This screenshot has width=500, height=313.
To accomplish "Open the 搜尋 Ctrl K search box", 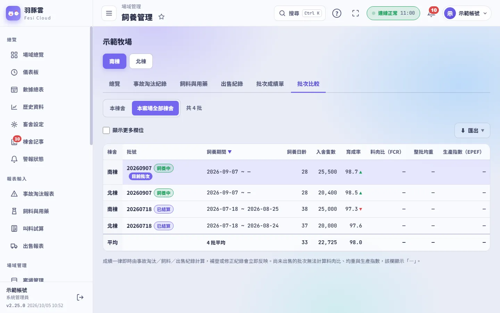I will [300, 13].
